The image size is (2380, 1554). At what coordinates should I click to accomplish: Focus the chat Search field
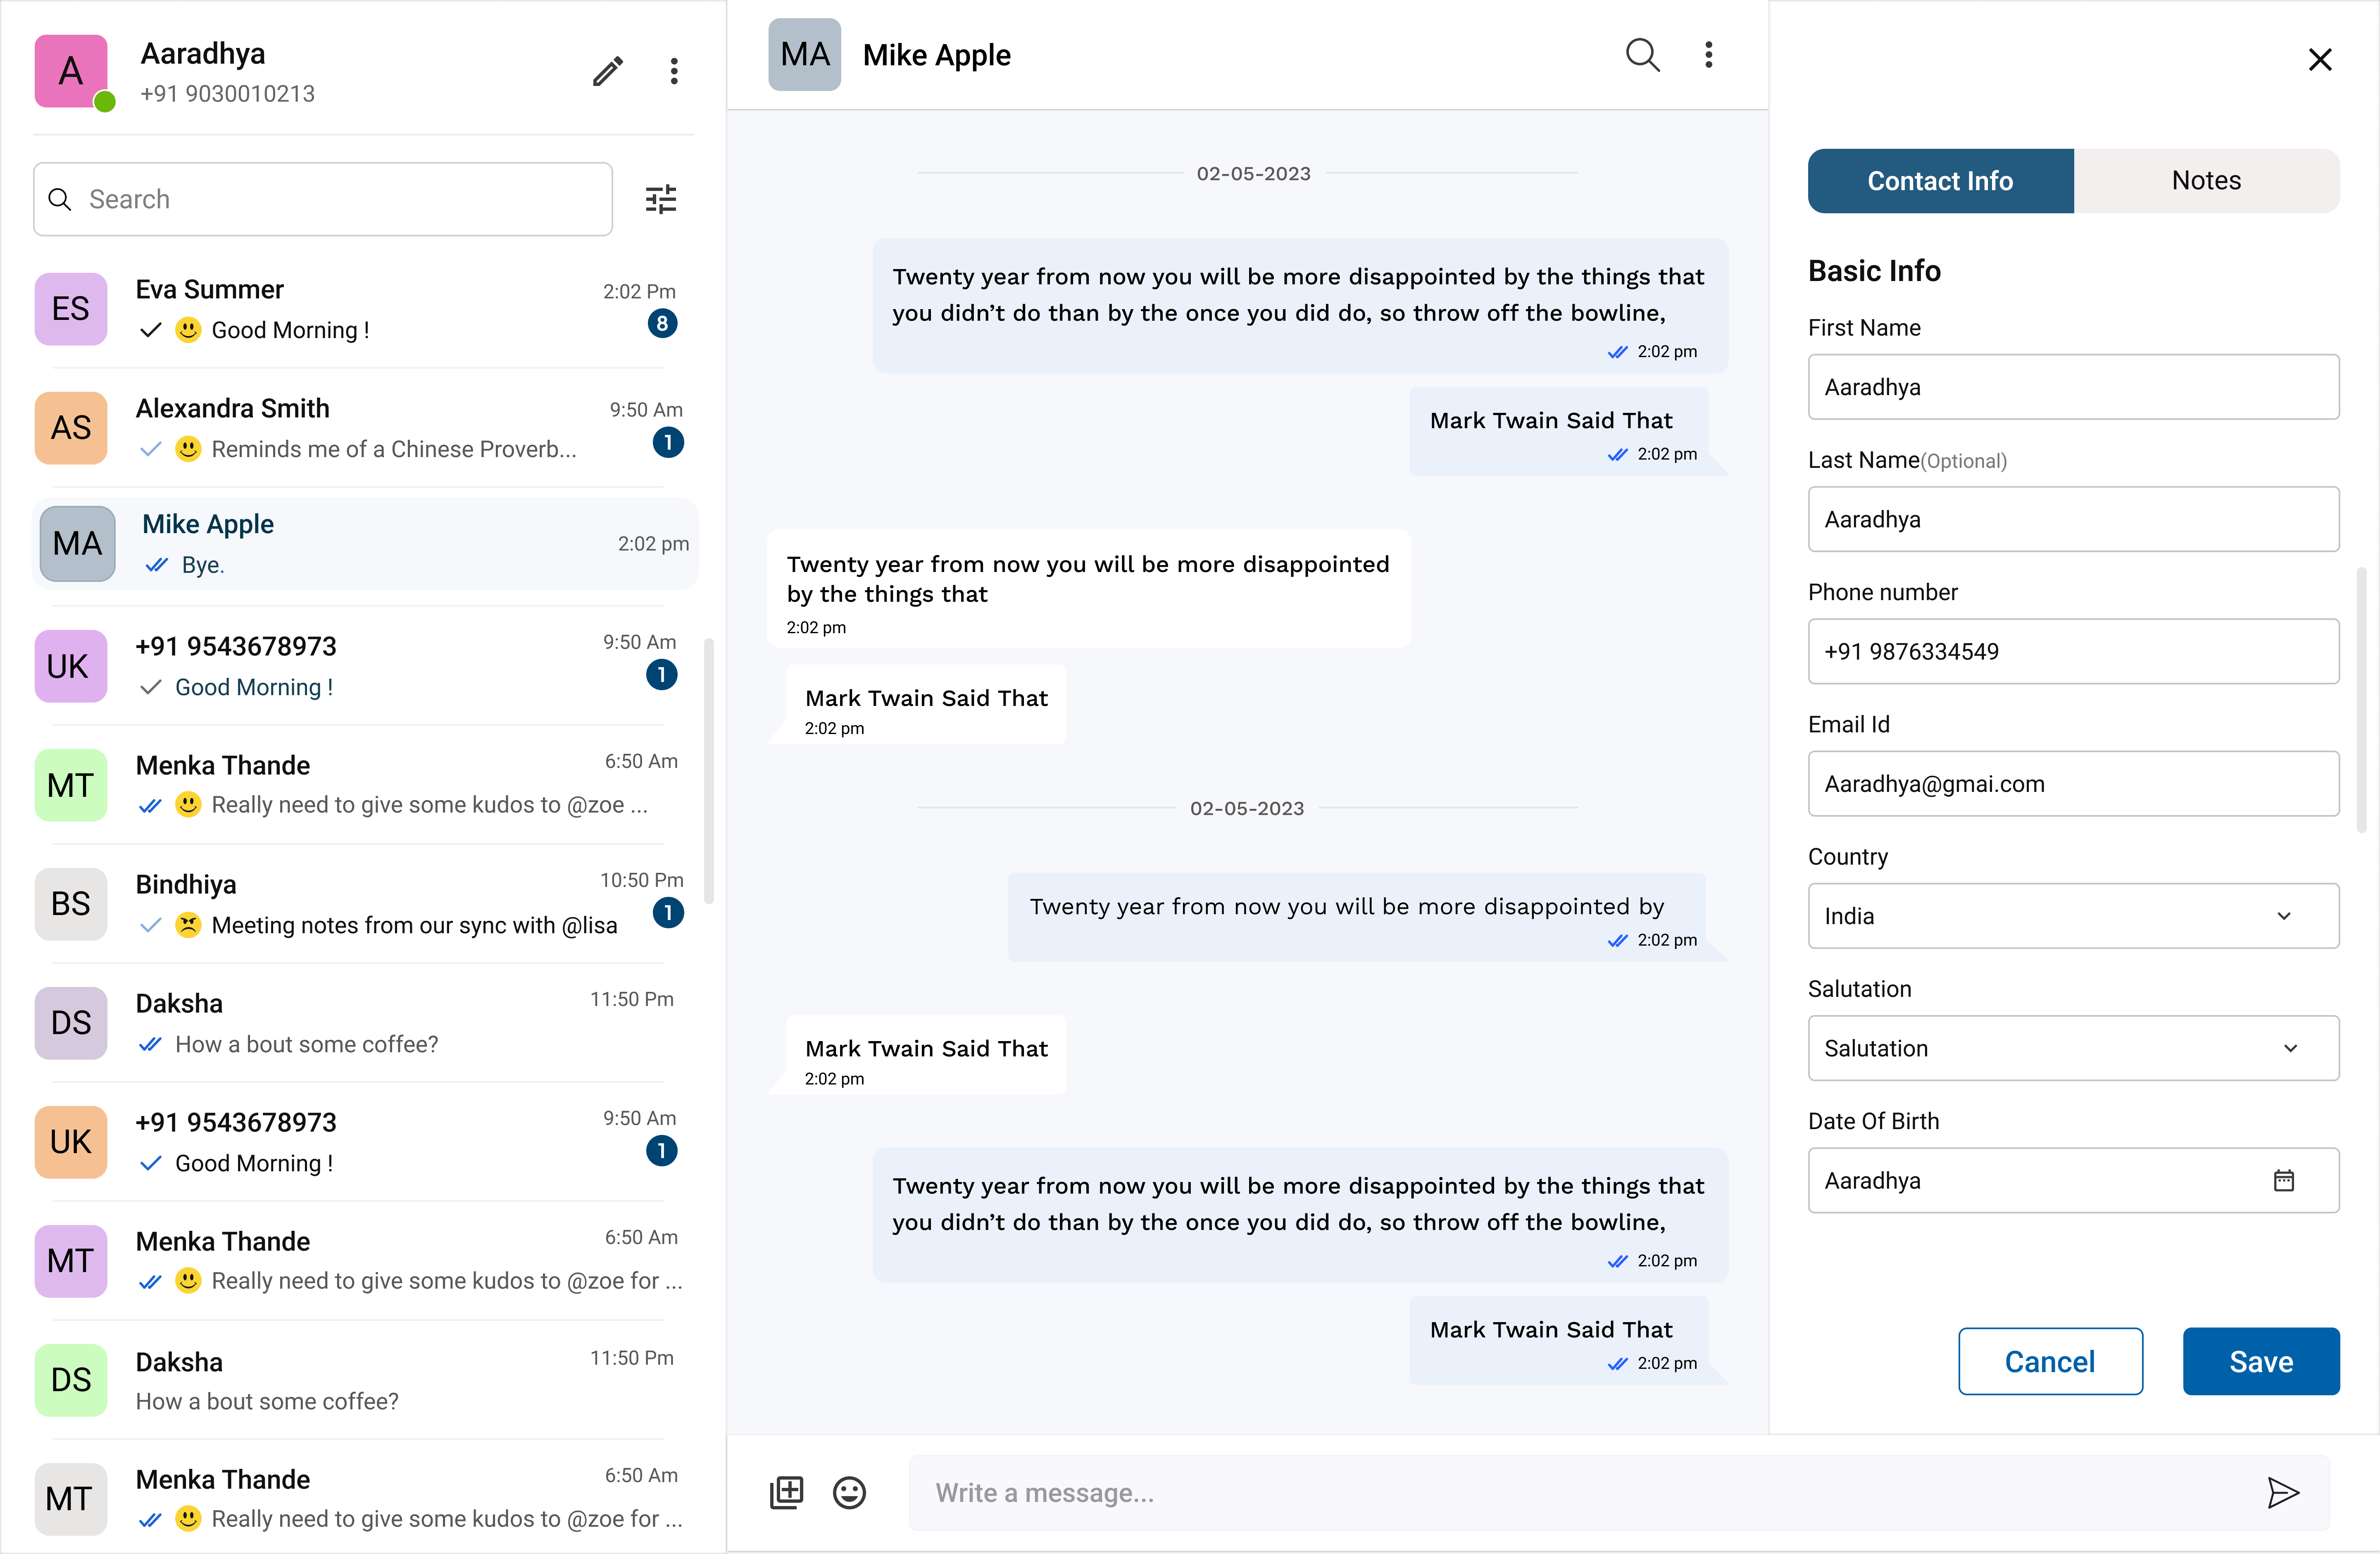coord(323,199)
